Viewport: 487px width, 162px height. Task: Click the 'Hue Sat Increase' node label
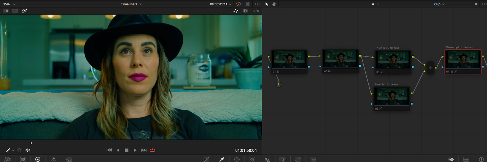[387, 84]
